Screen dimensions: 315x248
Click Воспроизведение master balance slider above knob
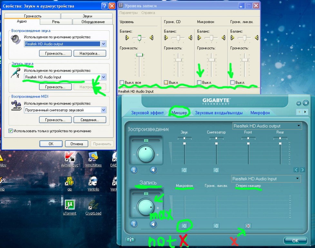(x=146, y=140)
